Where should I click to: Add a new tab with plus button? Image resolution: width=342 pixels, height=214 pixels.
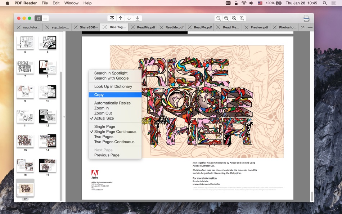pos(310,27)
